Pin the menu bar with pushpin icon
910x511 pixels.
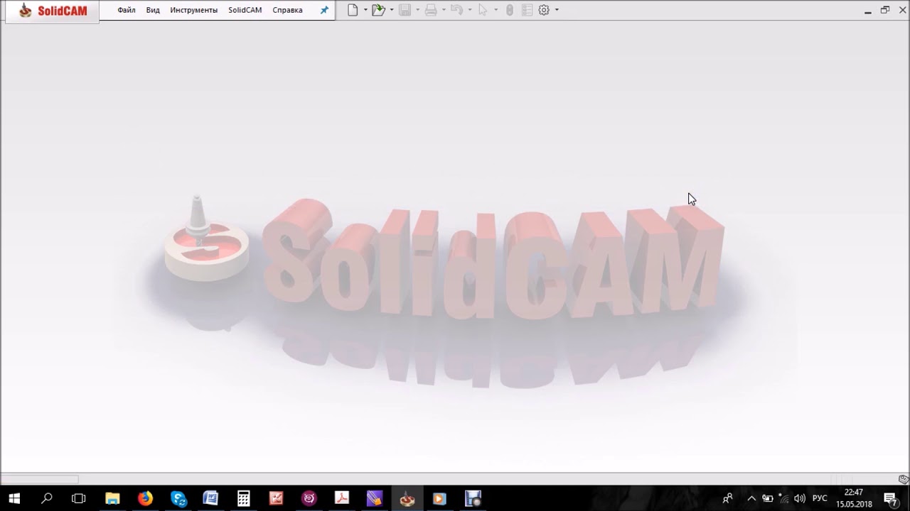tap(324, 10)
